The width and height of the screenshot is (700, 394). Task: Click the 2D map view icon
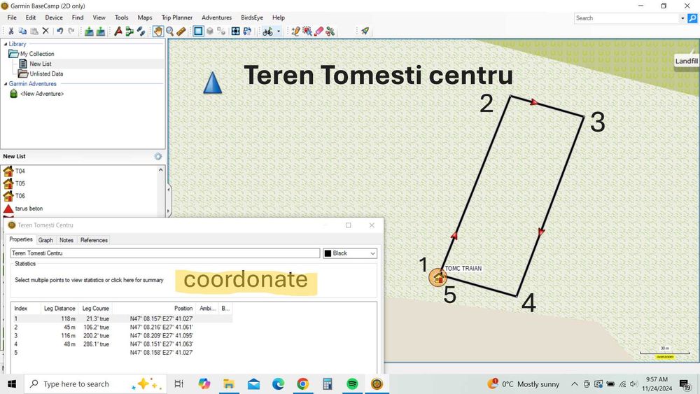point(198,31)
